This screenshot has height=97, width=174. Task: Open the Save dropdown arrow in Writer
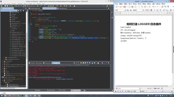point(127,7)
